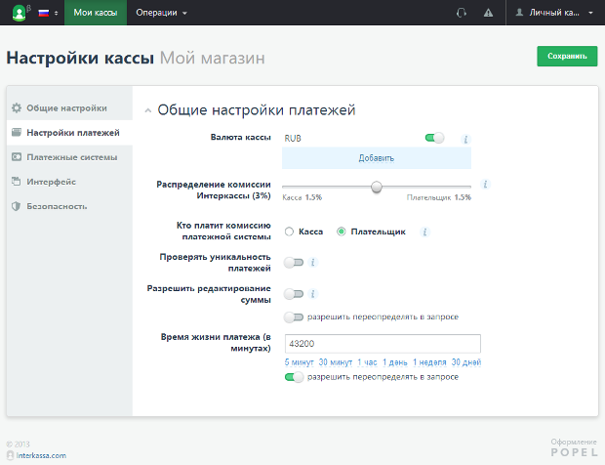Set lifetime to 1 неделя
This screenshot has width=605, height=465.
point(429,362)
